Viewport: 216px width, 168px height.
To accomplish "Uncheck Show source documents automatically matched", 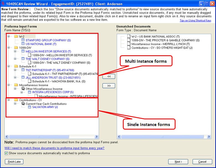I will pos(6,153).
